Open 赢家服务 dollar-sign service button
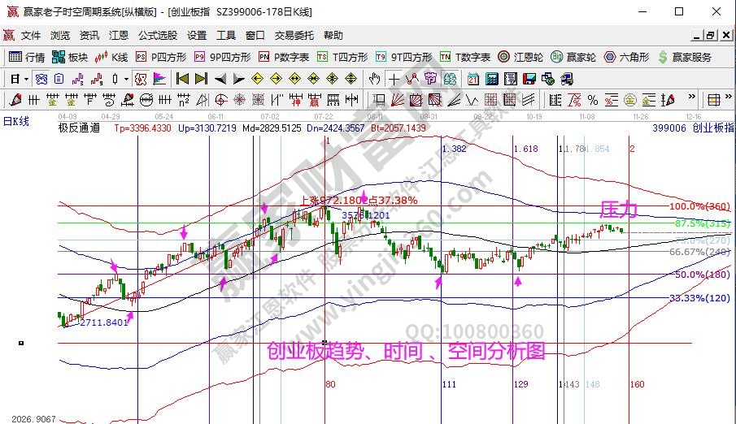Viewport: 736px width, 424px height. (685, 57)
